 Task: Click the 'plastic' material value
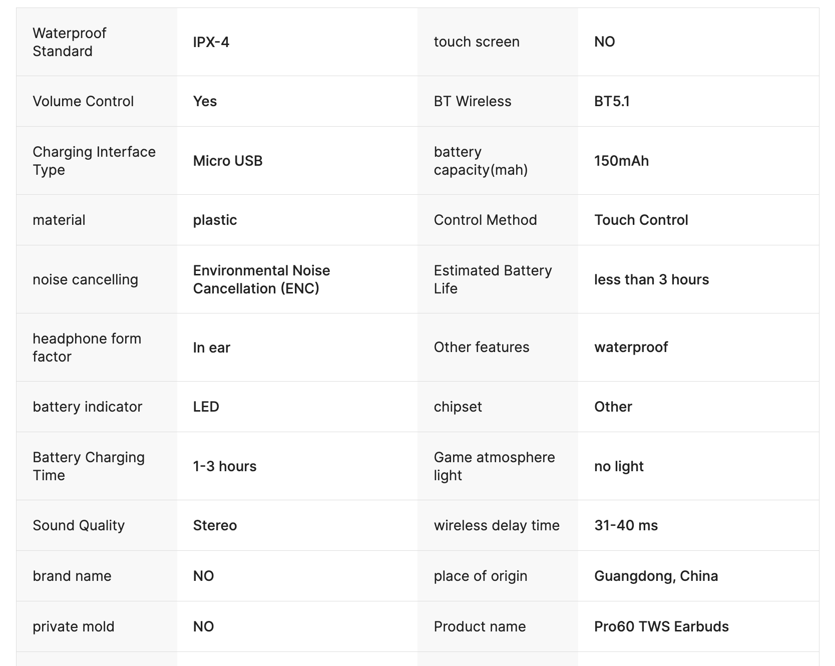click(215, 220)
